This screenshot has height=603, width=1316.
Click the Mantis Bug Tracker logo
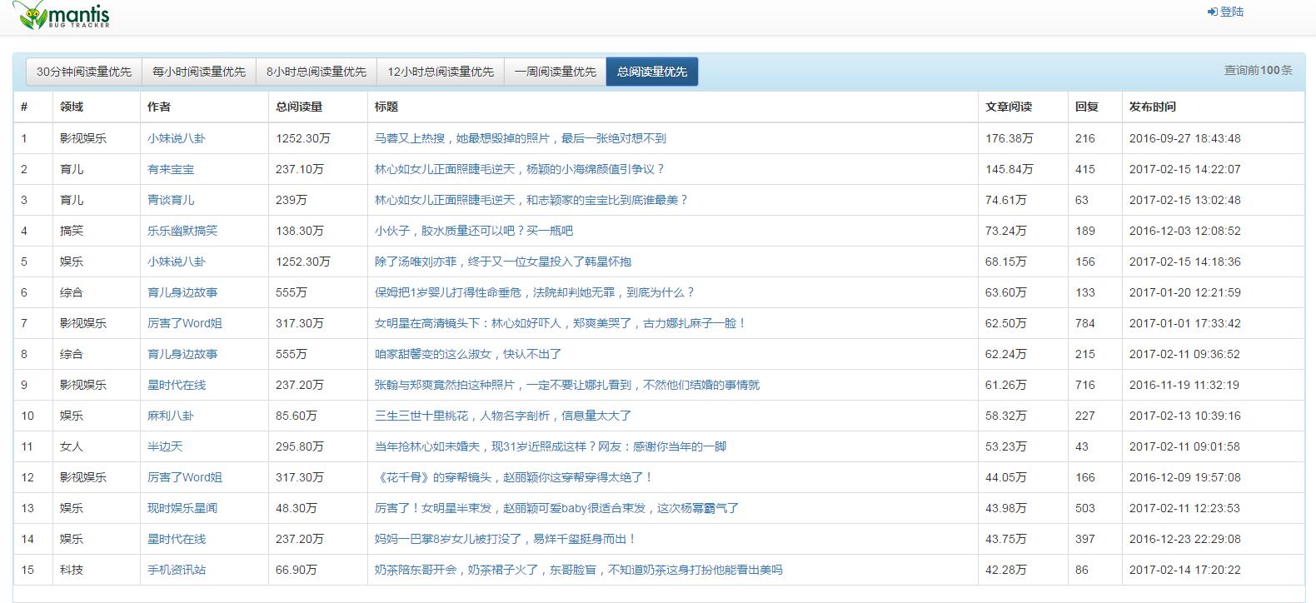(x=61, y=14)
